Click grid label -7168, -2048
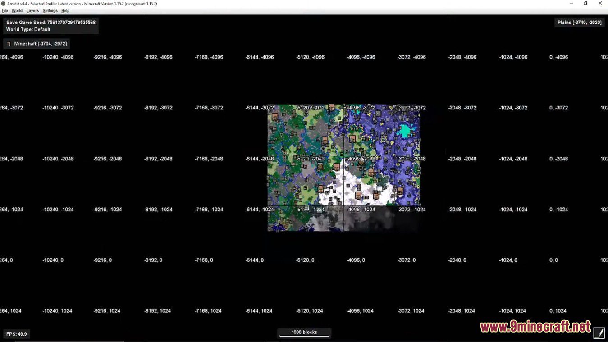Viewport: 608px width, 342px height. pyautogui.click(x=209, y=159)
